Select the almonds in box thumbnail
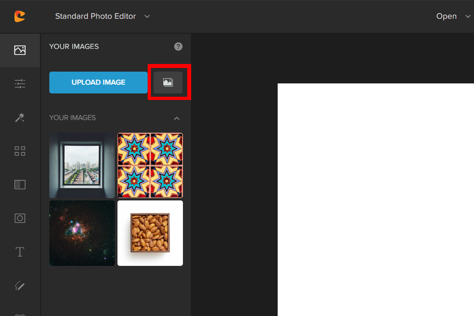Image resolution: width=474 pixels, height=316 pixels. [x=150, y=233]
